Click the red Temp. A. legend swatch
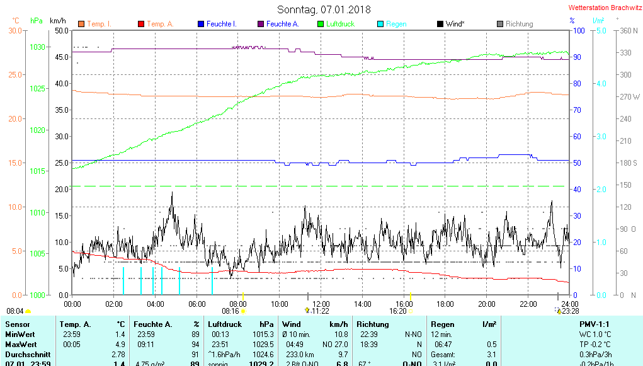Screen dimensions: 643x366 coord(140,24)
